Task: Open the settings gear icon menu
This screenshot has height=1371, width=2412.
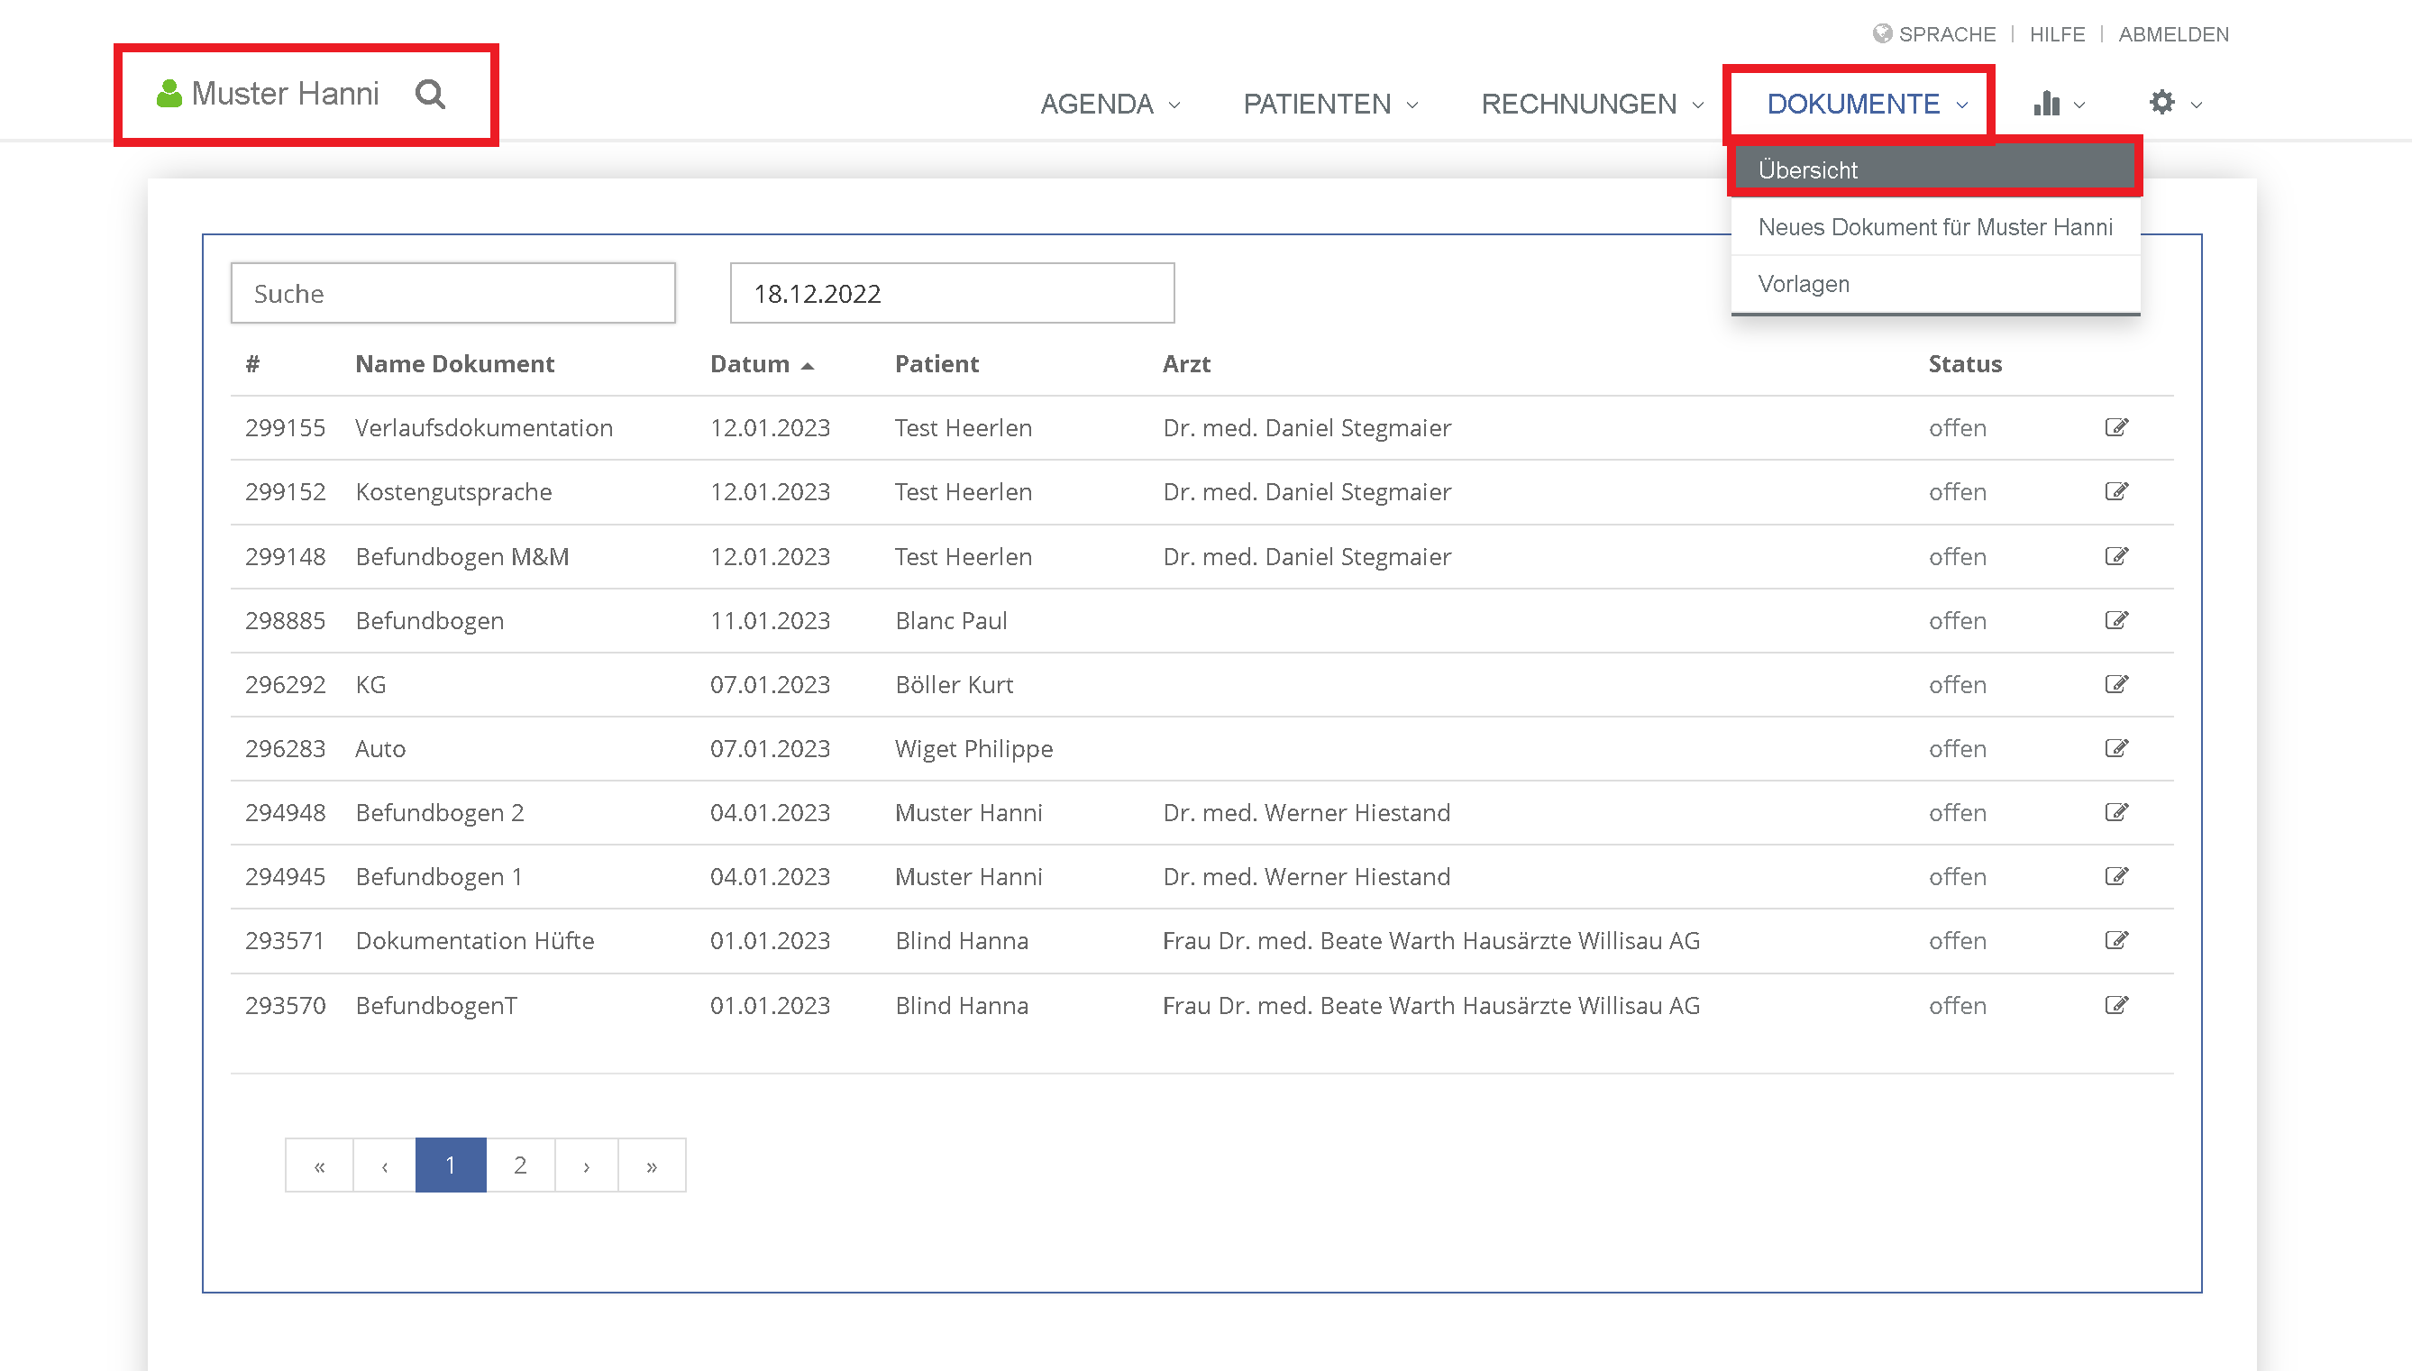Action: click(x=2161, y=102)
